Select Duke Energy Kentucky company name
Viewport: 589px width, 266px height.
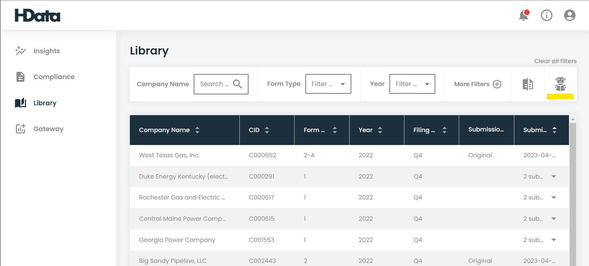pos(183,176)
